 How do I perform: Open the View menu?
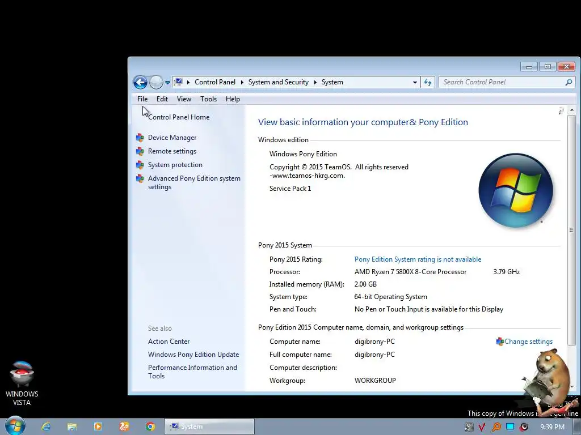[x=184, y=99]
